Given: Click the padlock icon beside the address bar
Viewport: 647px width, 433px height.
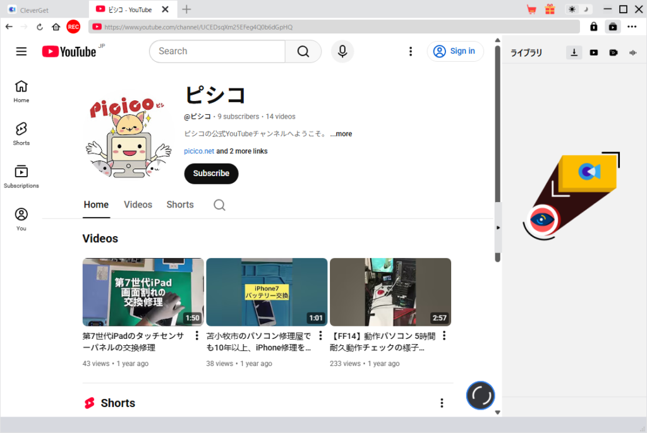Looking at the screenshot, I should pos(593,27).
